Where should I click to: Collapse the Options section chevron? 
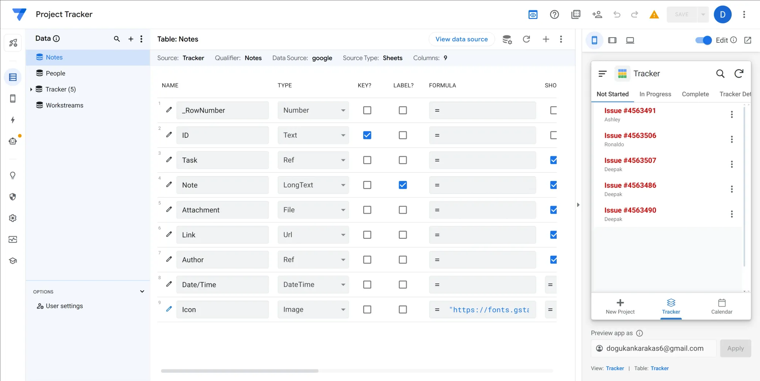pyautogui.click(x=142, y=291)
